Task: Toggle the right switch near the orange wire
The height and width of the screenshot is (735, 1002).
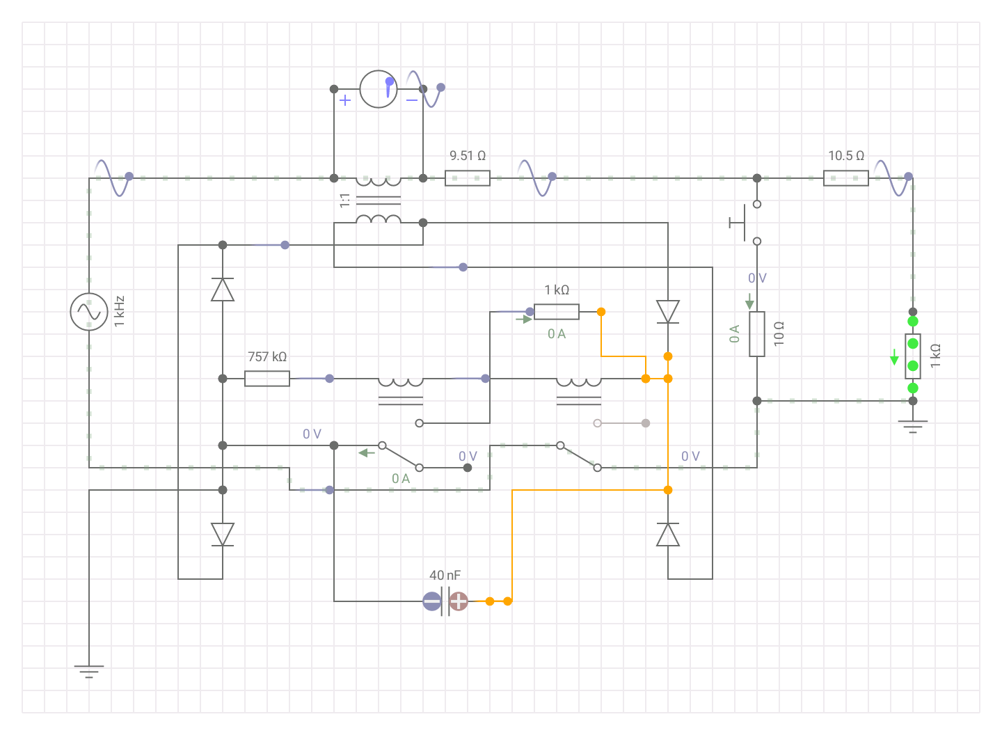Action: [579, 456]
